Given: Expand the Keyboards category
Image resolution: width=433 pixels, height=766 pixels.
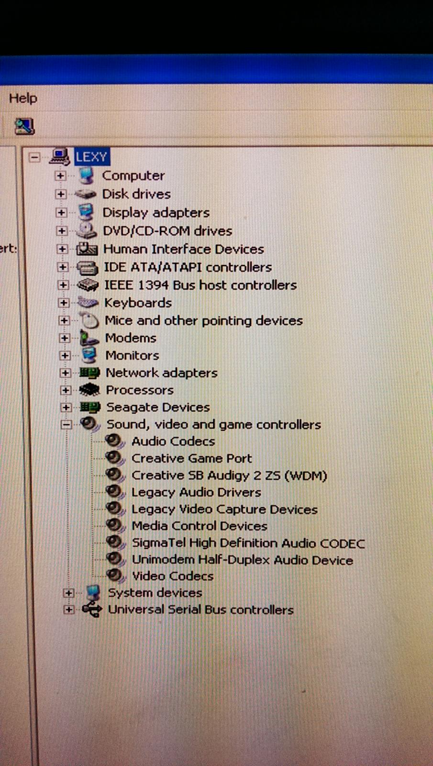Looking at the screenshot, I should pyautogui.click(x=63, y=303).
